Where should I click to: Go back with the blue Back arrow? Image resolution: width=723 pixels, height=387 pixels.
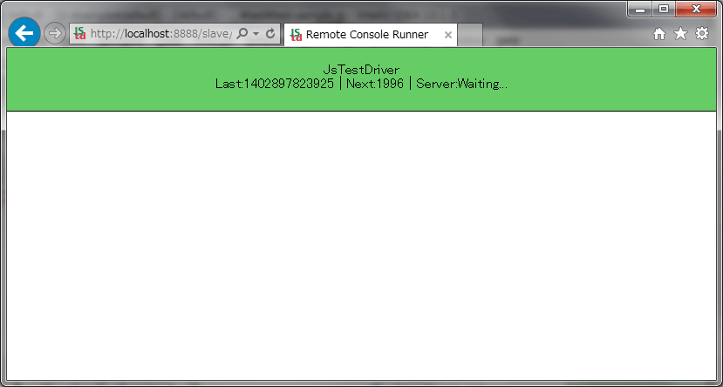(x=24, y=33)
